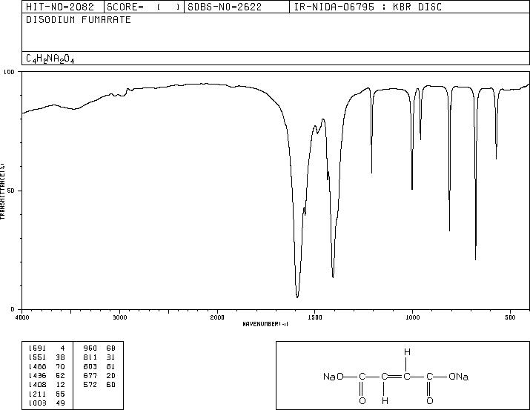Click the 1000 wavenumber axis label

tap(412, 317)
